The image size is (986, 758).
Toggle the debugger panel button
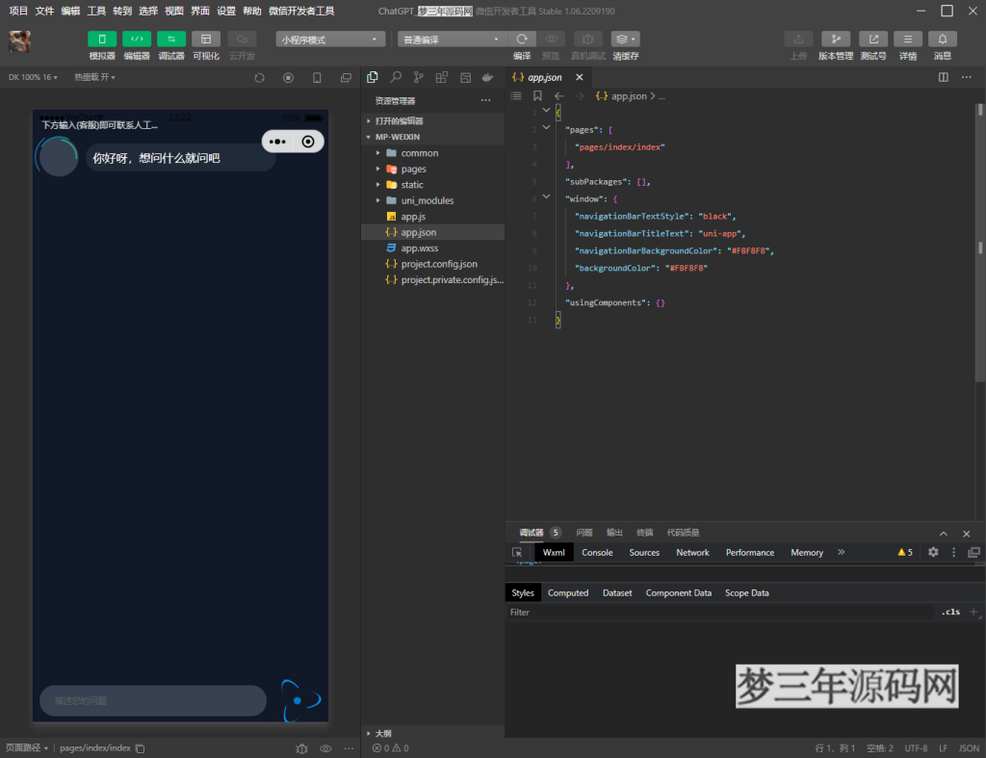point(171,39)
